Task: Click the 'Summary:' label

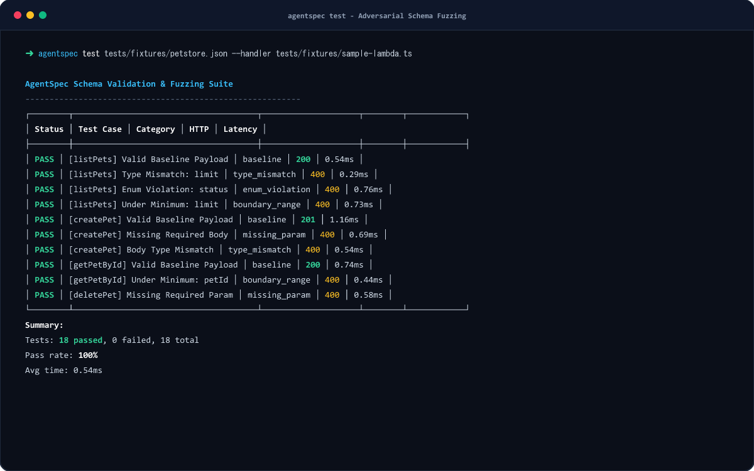Action: pos(44,325)
